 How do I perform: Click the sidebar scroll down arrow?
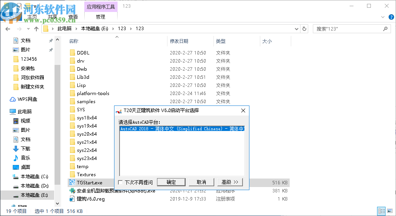(57, 203)
